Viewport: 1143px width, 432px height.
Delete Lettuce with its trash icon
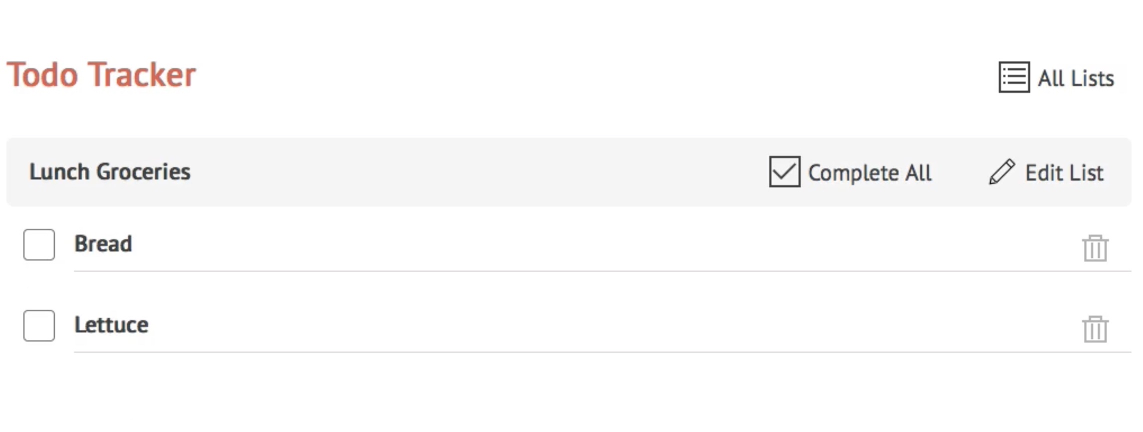[1095, 329]
